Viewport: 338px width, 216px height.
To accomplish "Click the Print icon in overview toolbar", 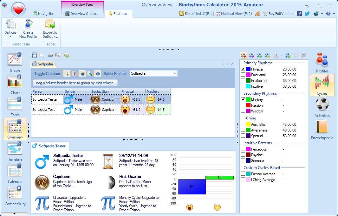I will [x=50, y=55].
